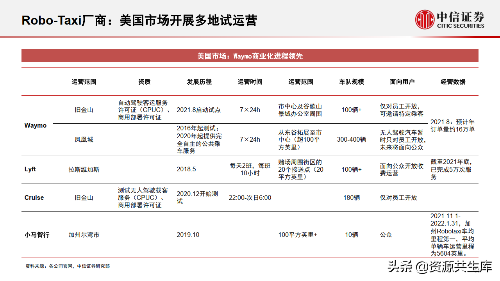Click the 100平方英里+ cell
The width and height of the screenshot is (500, 281).
click(x=298, y=235)
